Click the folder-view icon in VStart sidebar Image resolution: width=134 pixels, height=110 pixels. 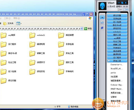102,22
